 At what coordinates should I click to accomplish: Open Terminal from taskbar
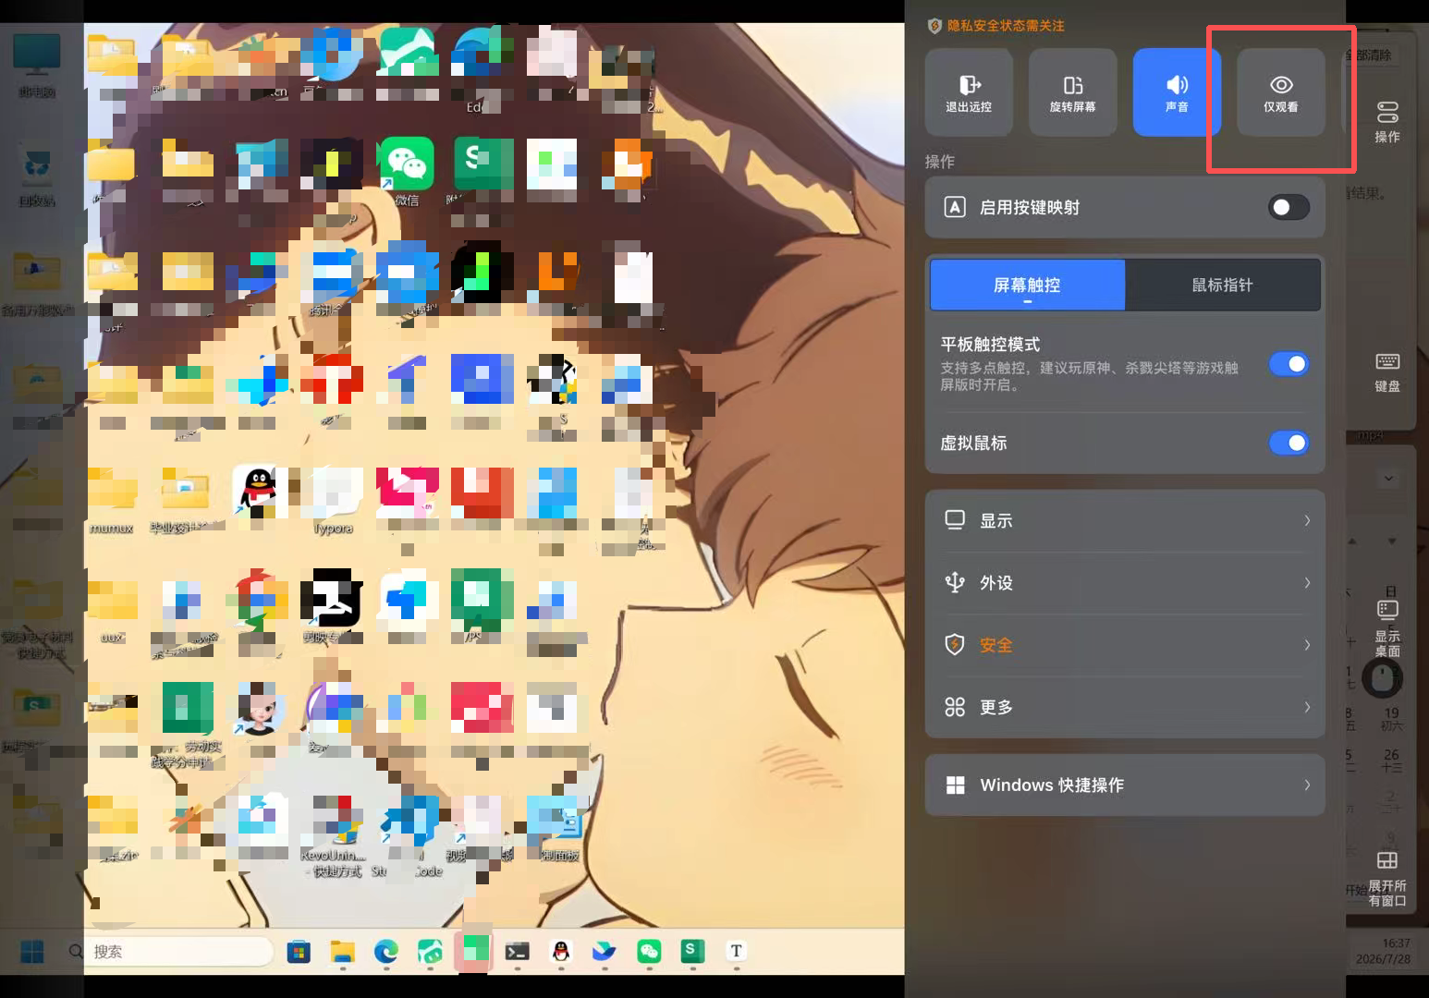(518, 951)
